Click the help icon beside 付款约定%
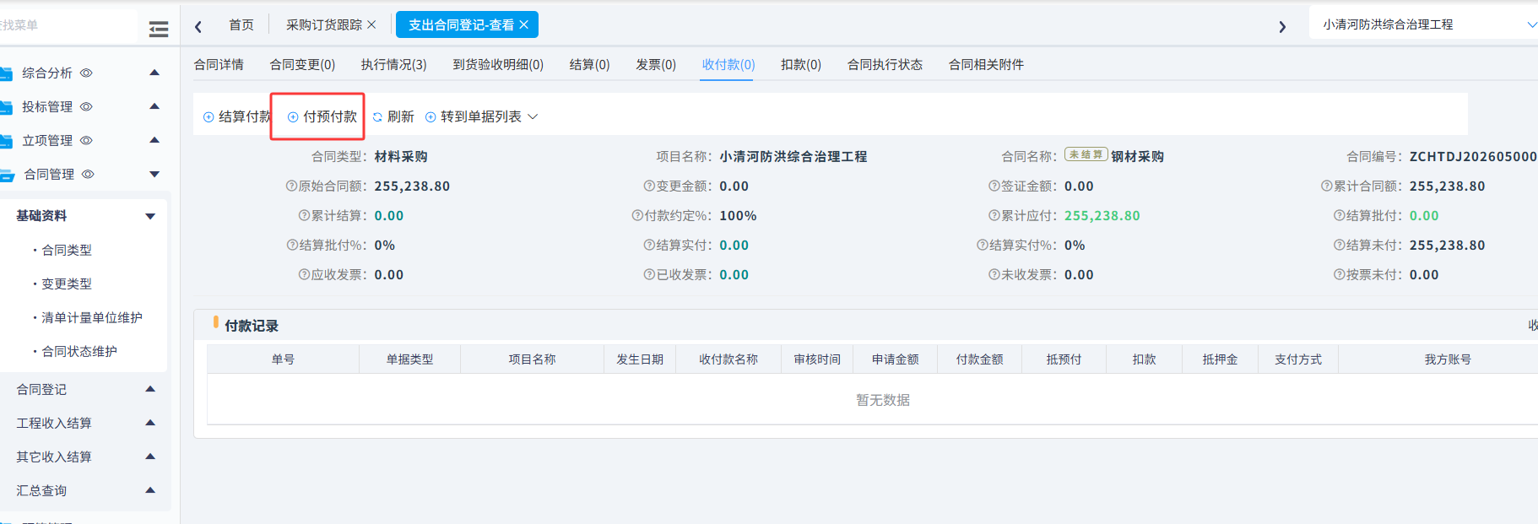1538x524 pixels. pos(637,216)
